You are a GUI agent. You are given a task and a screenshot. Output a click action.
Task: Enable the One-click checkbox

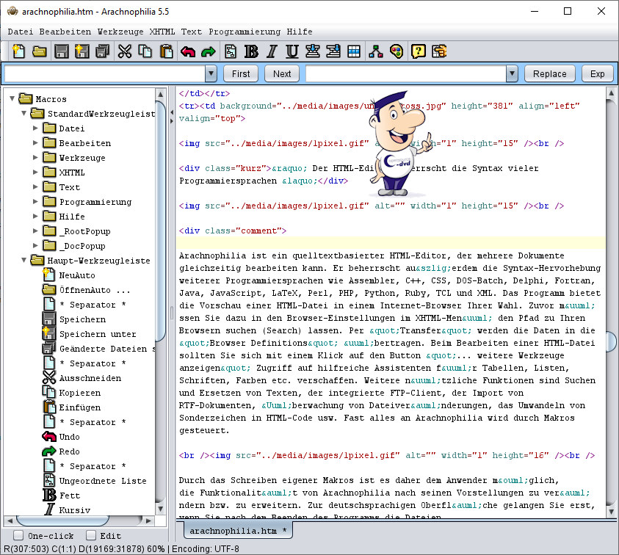point(19,536)
